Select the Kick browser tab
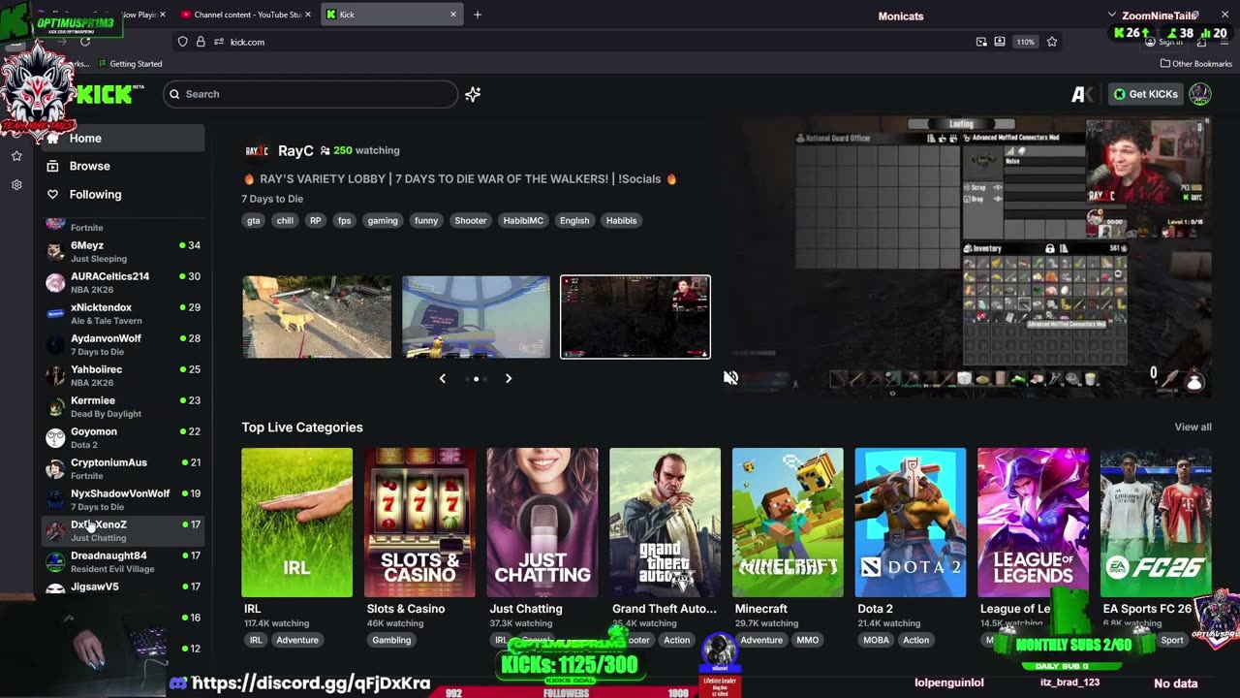The height and width of the screenshot is (698, 1240). tap(391, 15)
